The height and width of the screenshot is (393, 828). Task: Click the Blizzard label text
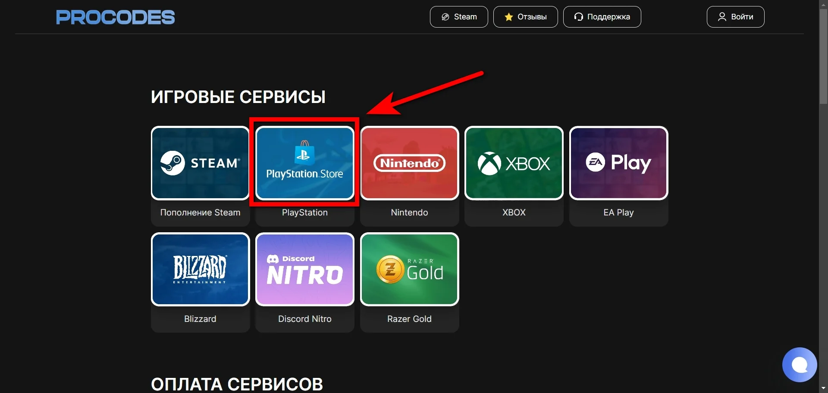(x=201, y=319)
